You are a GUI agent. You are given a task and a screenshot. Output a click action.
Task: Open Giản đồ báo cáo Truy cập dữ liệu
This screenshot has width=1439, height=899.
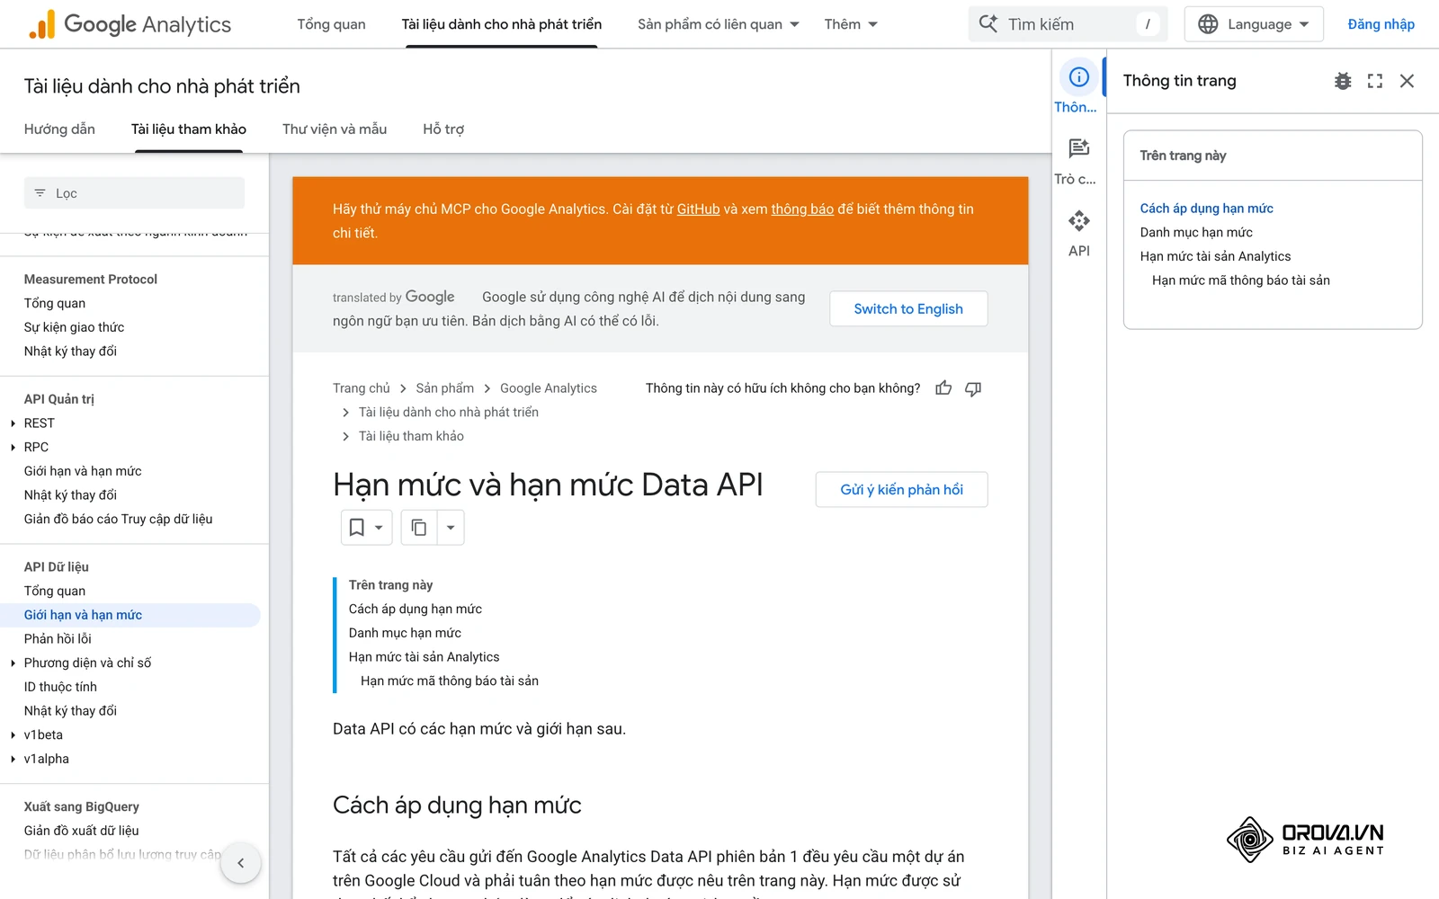(x=118, y=520)
